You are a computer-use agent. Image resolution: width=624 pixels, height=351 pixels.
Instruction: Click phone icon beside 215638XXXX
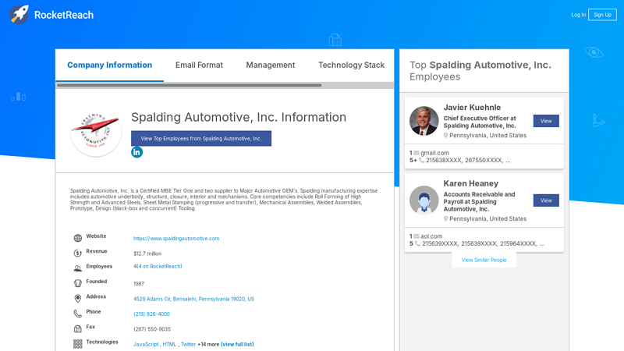point(421,161)
